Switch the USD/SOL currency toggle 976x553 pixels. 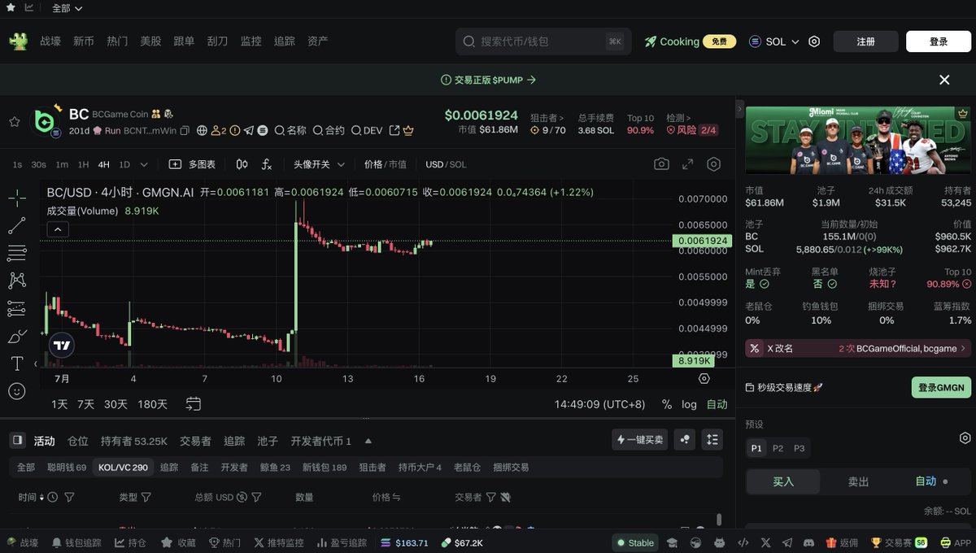(447, 164)
